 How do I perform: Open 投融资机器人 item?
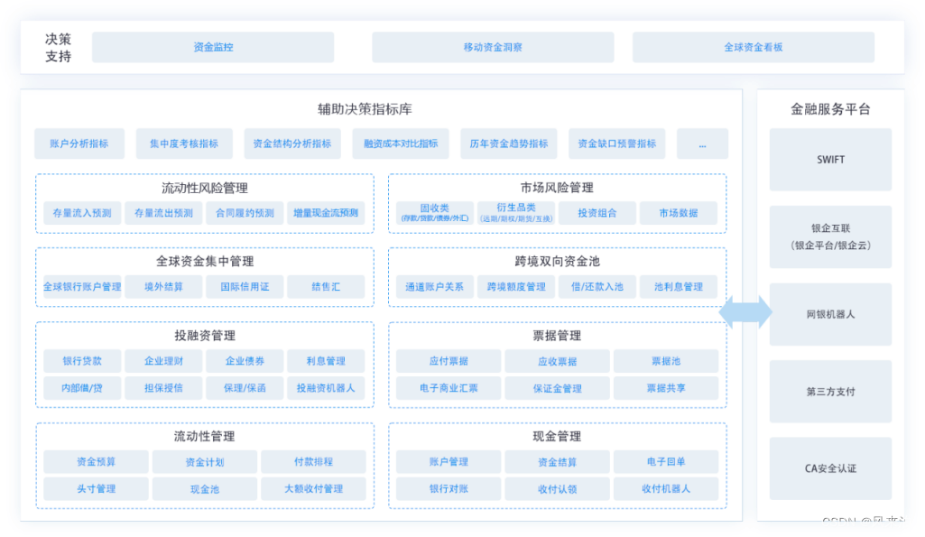coord(326,388)
